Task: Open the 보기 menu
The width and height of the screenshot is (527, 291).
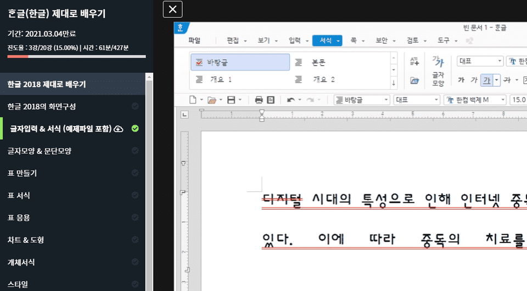Action: point(263,41)
